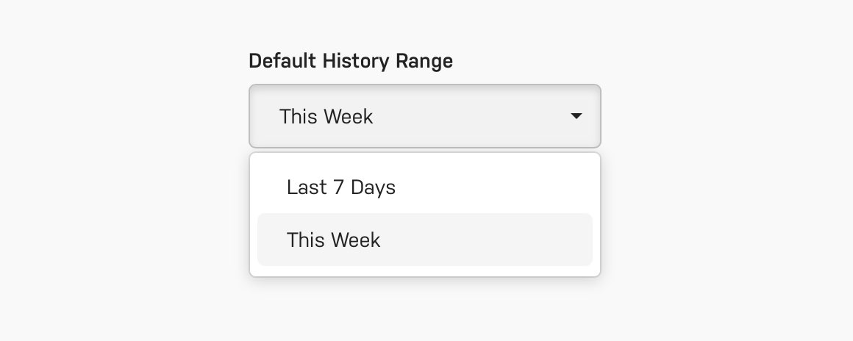Click the small downward triangle indicator
The height and width of the screenshot is (341, 853).
(x=576, y=116)
